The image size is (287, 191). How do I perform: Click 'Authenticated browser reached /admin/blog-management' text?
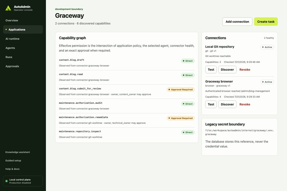238,91
